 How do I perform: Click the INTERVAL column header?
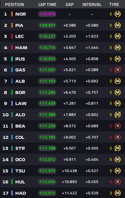(x=92, y=5)
